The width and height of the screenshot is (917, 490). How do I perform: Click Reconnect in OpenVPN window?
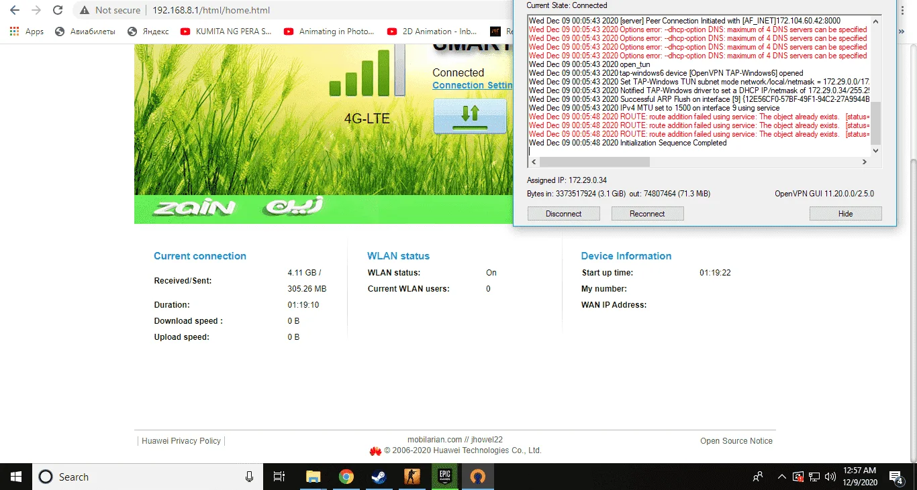point(647,214)
